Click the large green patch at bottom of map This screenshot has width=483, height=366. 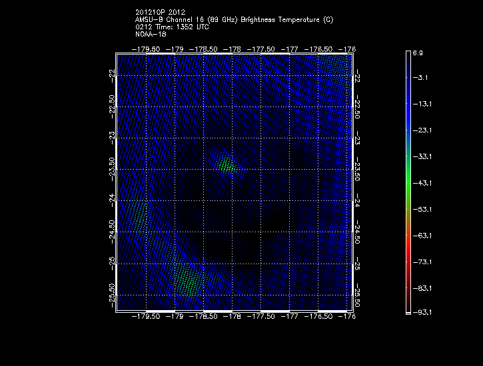tap(187, 280)
